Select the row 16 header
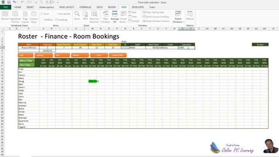The height and width of the screenshot is (157, 279). pos(2,81)
